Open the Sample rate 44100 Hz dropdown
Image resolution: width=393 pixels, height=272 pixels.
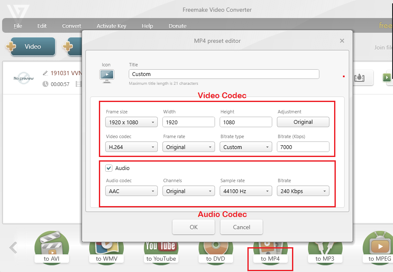click(246, 191)
